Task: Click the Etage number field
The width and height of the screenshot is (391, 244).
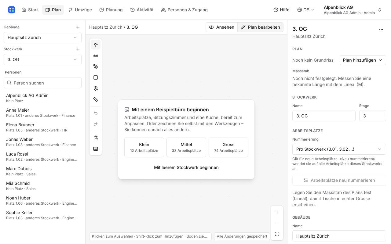Action: [373, 116]
